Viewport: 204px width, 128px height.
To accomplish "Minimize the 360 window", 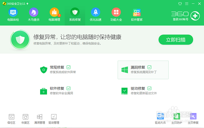I will click(193, 4).
